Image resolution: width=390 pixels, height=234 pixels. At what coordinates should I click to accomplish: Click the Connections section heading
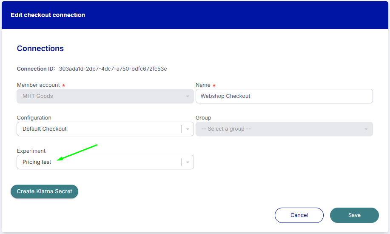click(40, 49)
